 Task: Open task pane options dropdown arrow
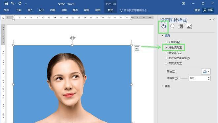[x=210, y=20]
